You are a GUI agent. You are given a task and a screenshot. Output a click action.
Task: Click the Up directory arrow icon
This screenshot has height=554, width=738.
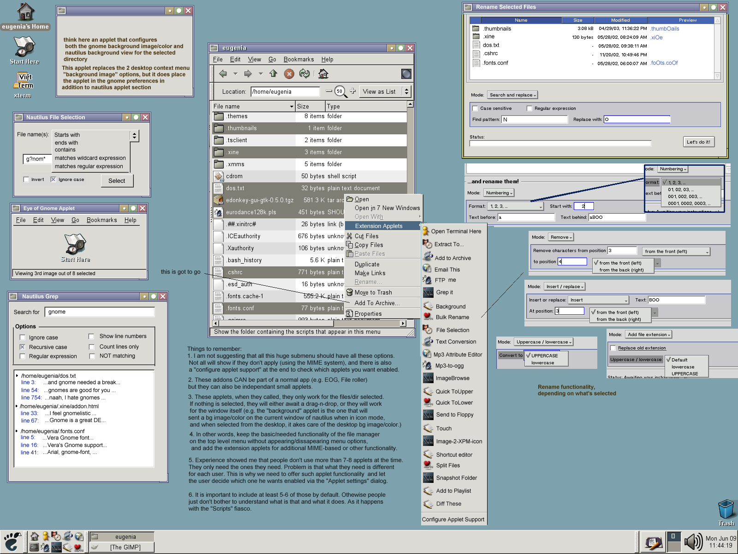coord(273,73)
